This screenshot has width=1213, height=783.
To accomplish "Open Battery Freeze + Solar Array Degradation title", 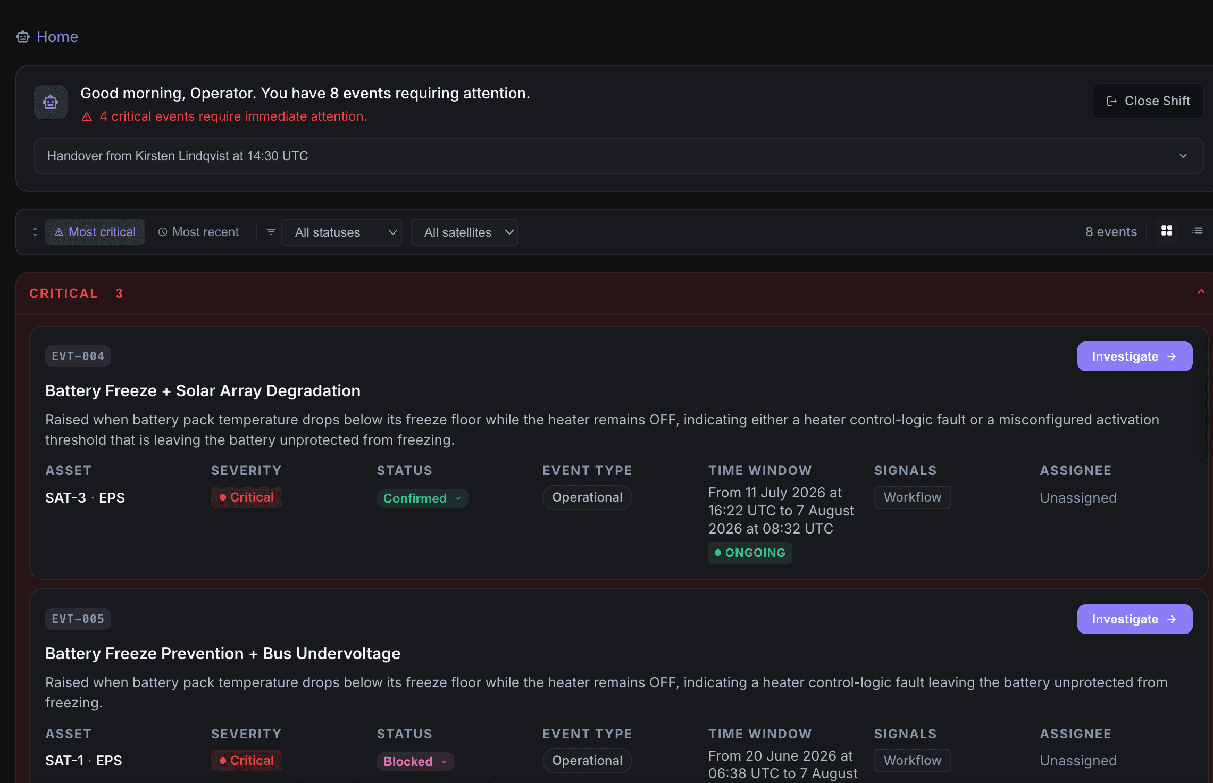I will (x=203, y=391).
